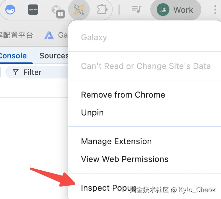Choose Inspect Popup menu item
Screen dimensions: 221x199
105,188
